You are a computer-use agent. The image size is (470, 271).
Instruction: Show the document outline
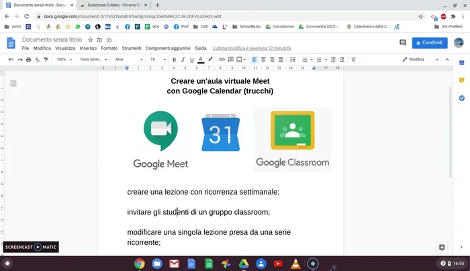[13, 83]
